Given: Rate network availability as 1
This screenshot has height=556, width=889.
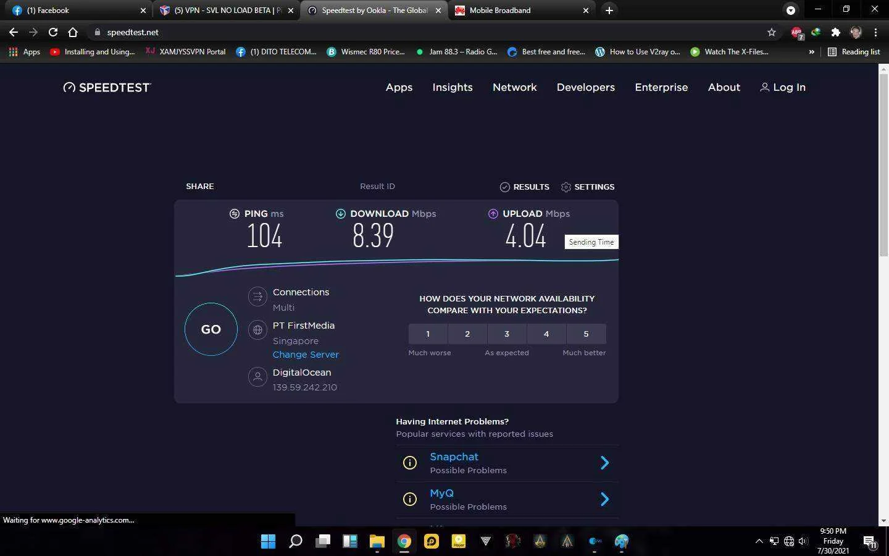Looking at the screenshot, I should coord(428,334).
